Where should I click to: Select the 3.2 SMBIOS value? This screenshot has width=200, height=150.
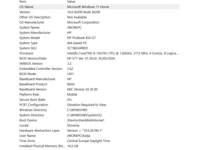(x=69, y=64)
